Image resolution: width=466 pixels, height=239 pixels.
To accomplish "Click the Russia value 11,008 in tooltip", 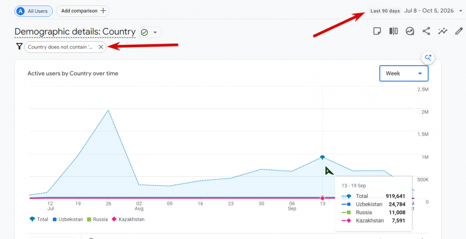I will click(x=397, y=212).
